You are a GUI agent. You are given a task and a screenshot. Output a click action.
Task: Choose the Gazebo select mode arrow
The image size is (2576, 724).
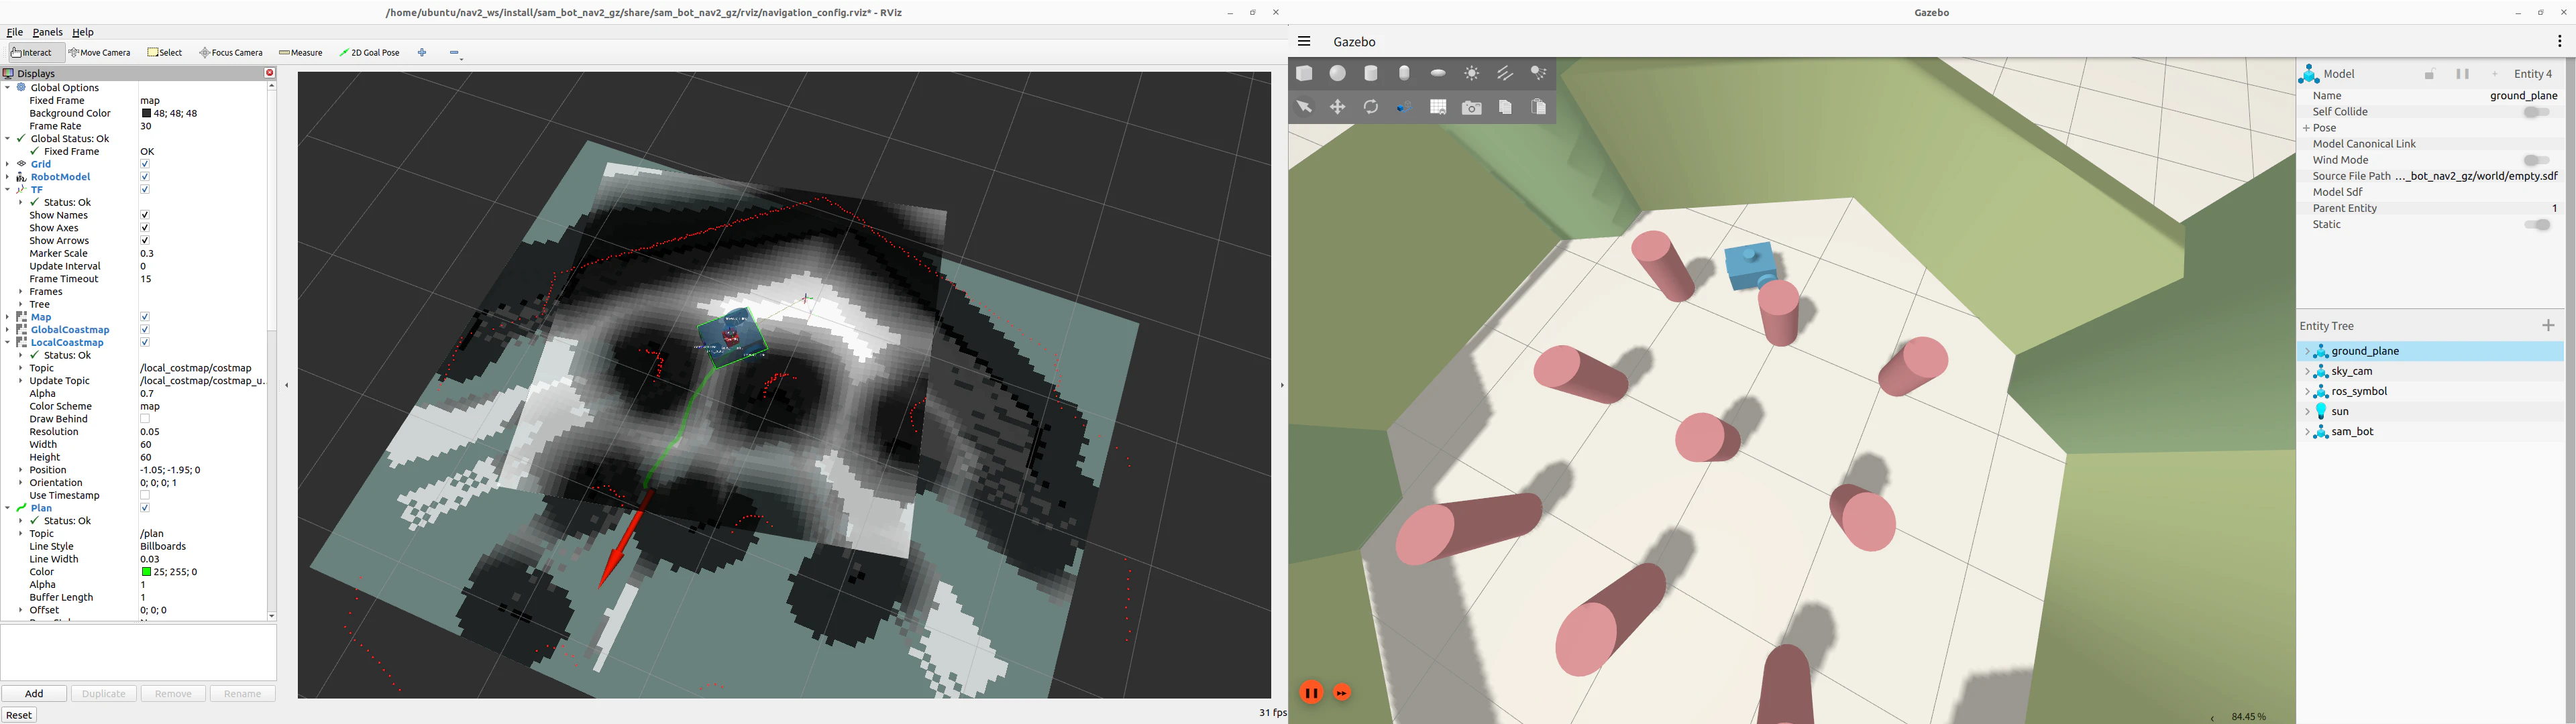click(x=1304, y=107)
